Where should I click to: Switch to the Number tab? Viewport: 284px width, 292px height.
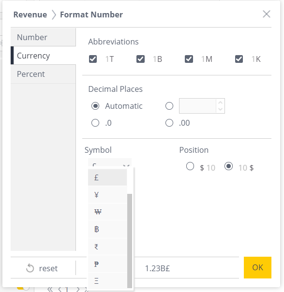coord(43,37)
